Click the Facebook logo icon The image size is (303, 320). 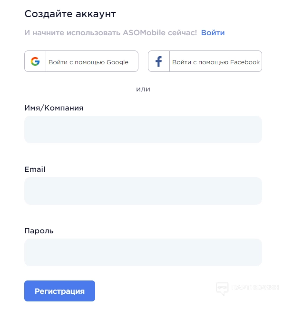[159, 61]
